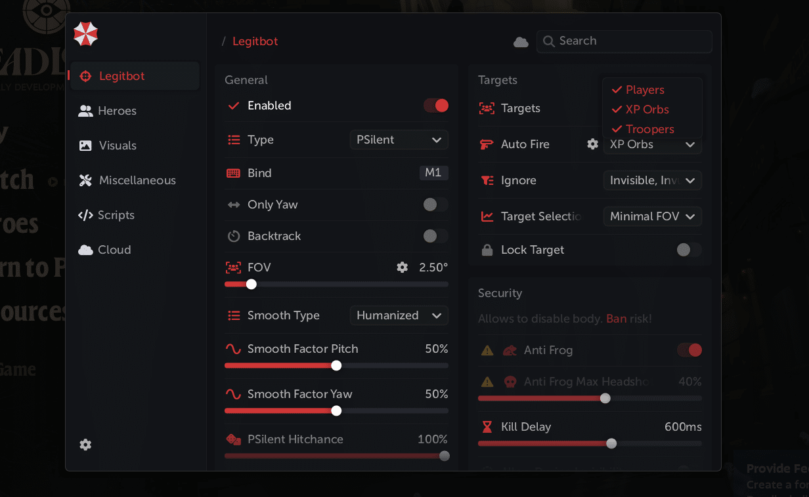Viewport: 809px width, 497px height.
Task: Click the umbrella logo icon
Action: 85,34
